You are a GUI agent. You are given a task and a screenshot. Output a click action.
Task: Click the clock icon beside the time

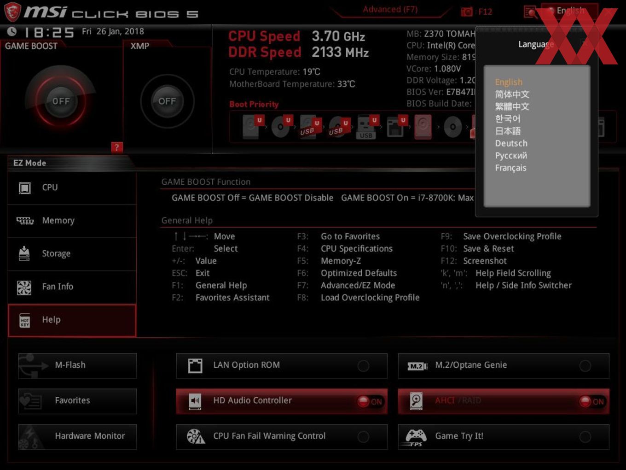[x=12, y=31]
